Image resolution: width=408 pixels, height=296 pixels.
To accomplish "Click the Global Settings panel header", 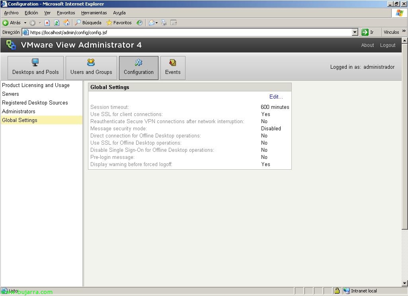I will point(190,87).
